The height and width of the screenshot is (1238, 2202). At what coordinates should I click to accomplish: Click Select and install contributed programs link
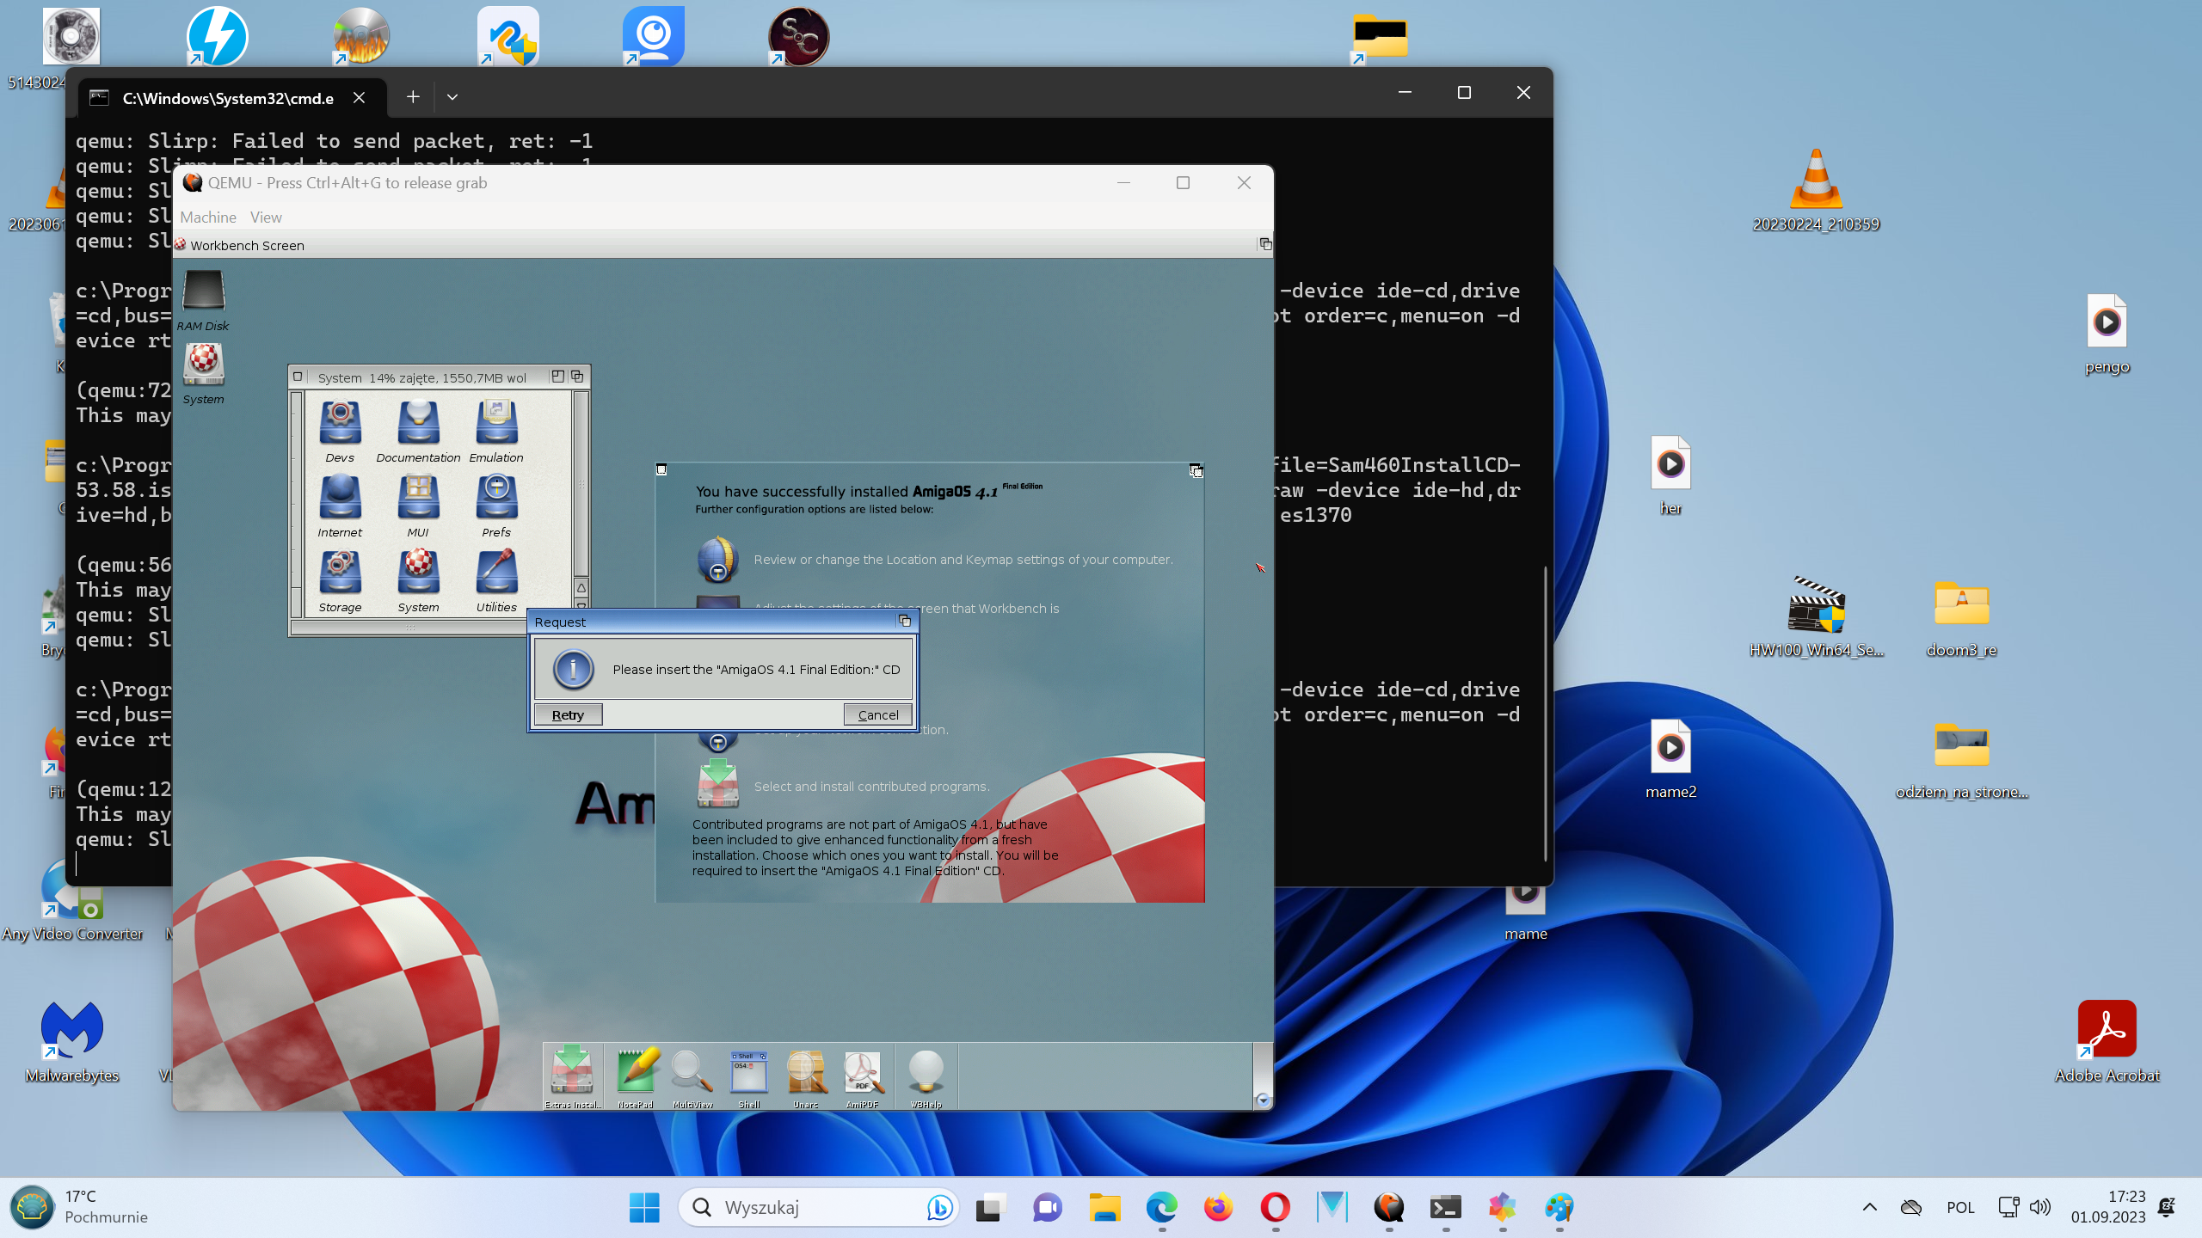click(871, 787)
